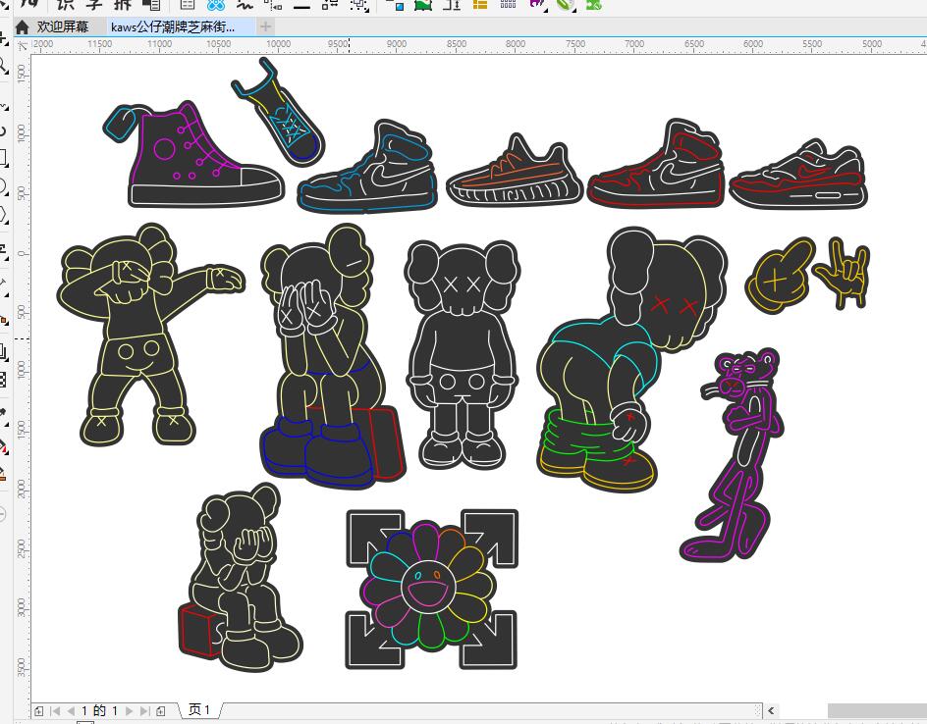This screenshot has width=927, height=724.
Task: Select the yellow rock-gesture hand
Action: pos(842,273)
